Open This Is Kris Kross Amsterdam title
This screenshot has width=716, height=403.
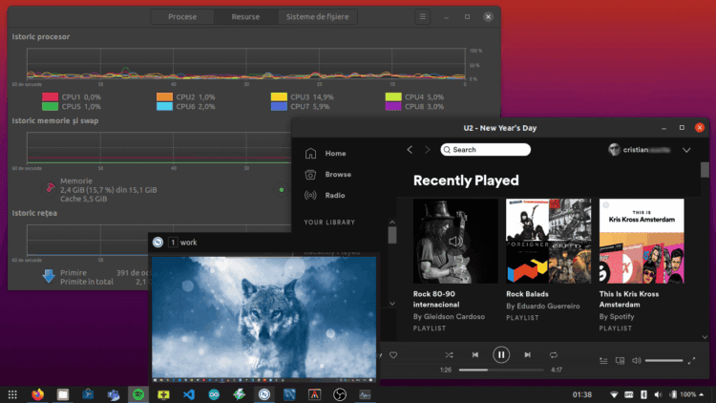[629, 299]
